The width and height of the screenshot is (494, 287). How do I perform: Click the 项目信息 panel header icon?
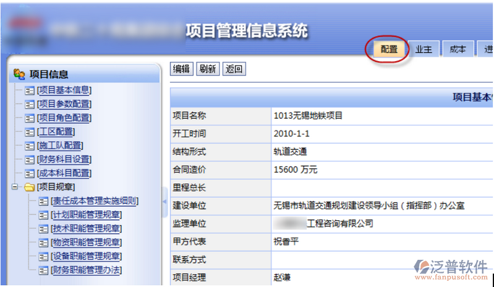pyautogui.click(x=19, y=74)
